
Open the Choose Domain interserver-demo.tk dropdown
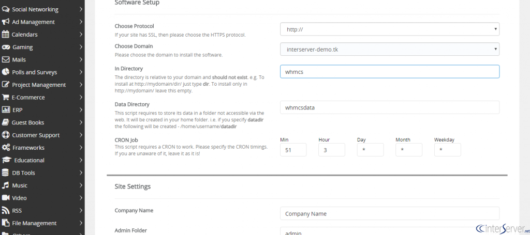point(390,49)
